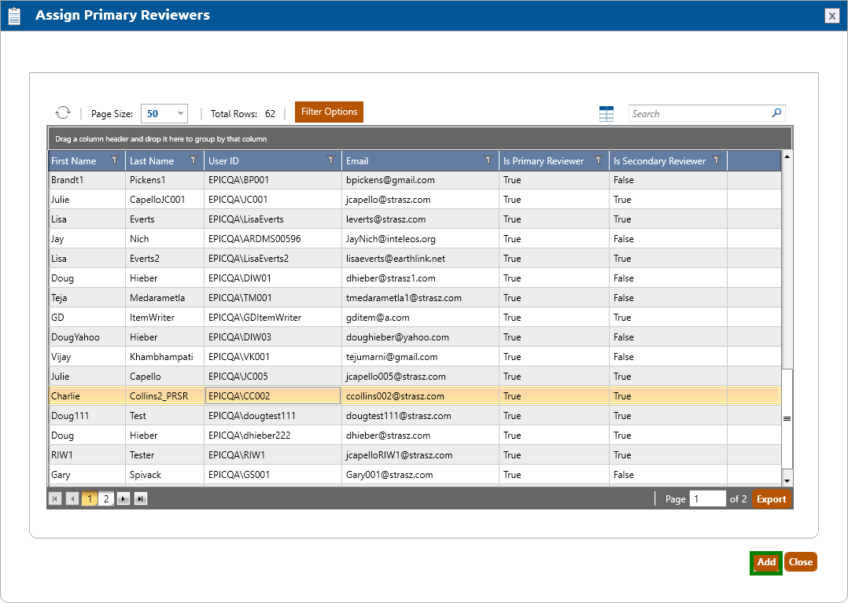848x603 pixels.
Task: Click scrollbar down arrow in grid
Action: 787,480
